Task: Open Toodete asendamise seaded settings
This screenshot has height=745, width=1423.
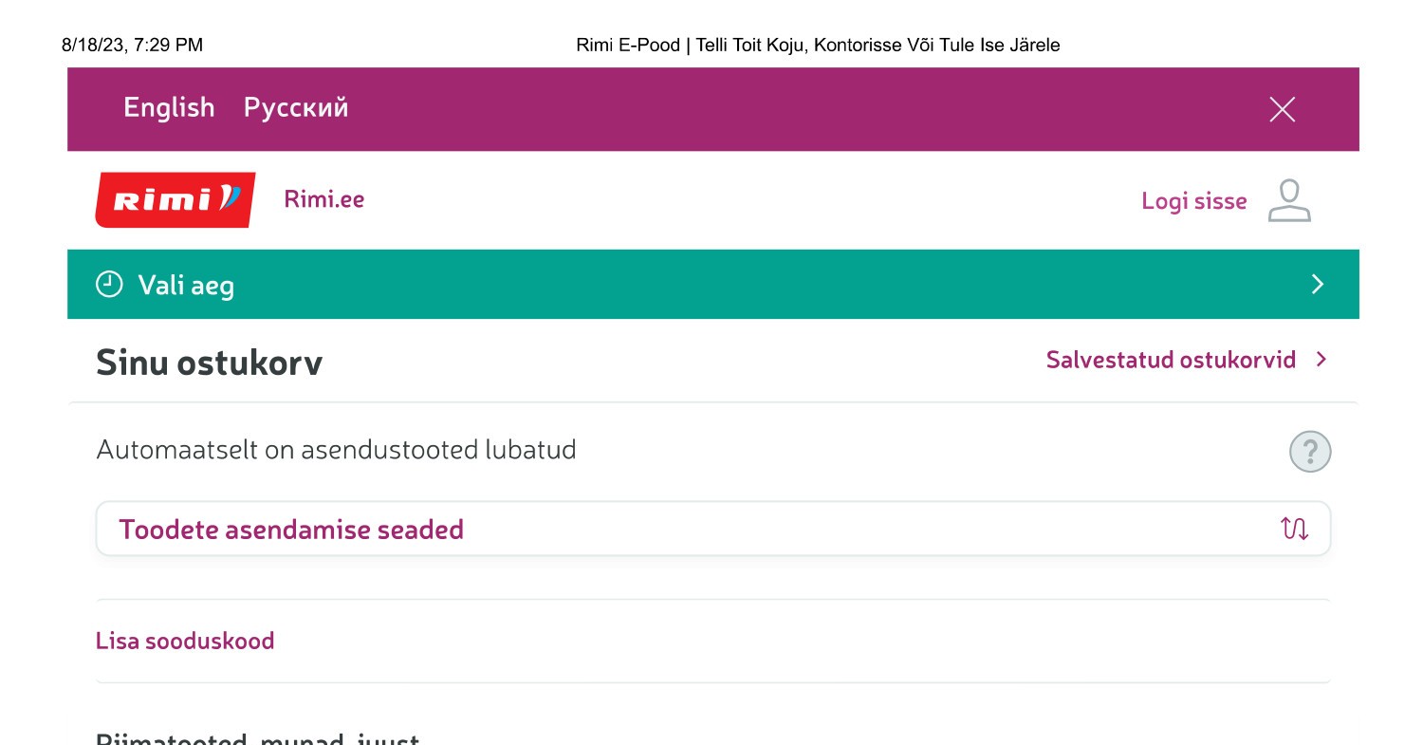Action: click(x=291, y=529)
